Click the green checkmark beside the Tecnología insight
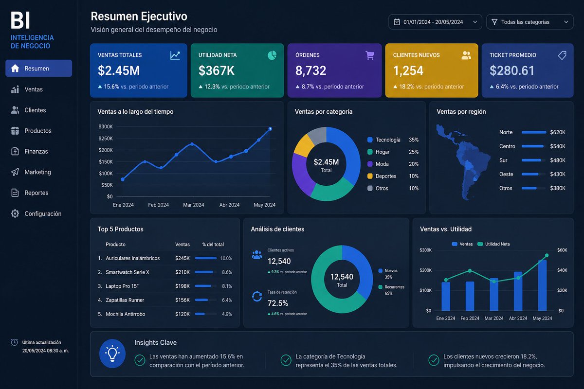584x389 pixels. coord(286,361)
